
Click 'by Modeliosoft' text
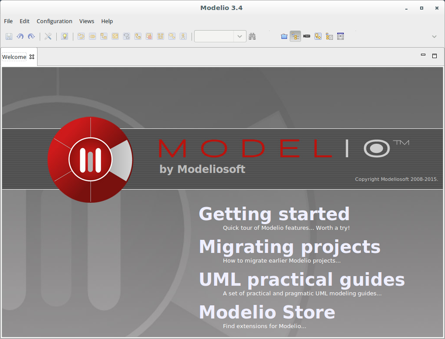[202, 169]
